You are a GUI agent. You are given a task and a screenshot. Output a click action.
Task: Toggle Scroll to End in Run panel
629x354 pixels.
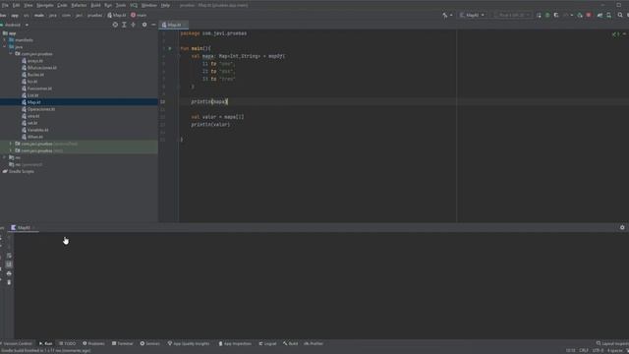pos(9,265)
